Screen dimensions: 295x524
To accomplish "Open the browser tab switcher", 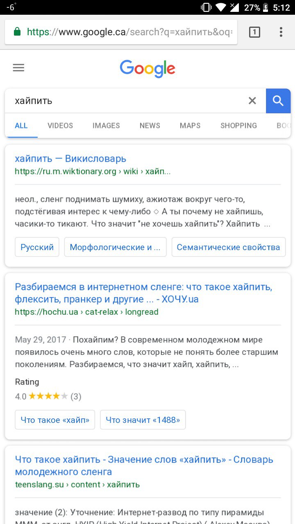I will click(254, 32).
